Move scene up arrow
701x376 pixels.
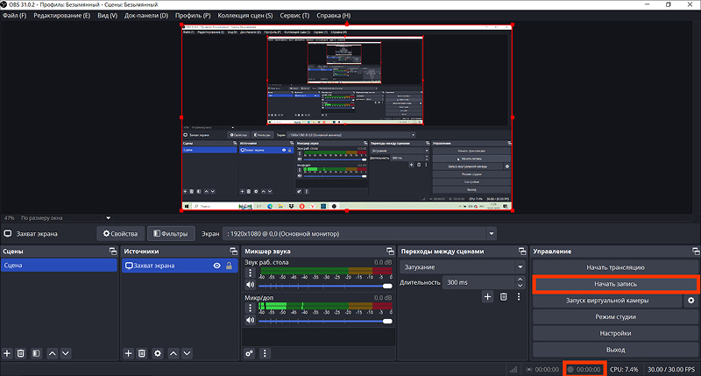click(x=53, y=353)
